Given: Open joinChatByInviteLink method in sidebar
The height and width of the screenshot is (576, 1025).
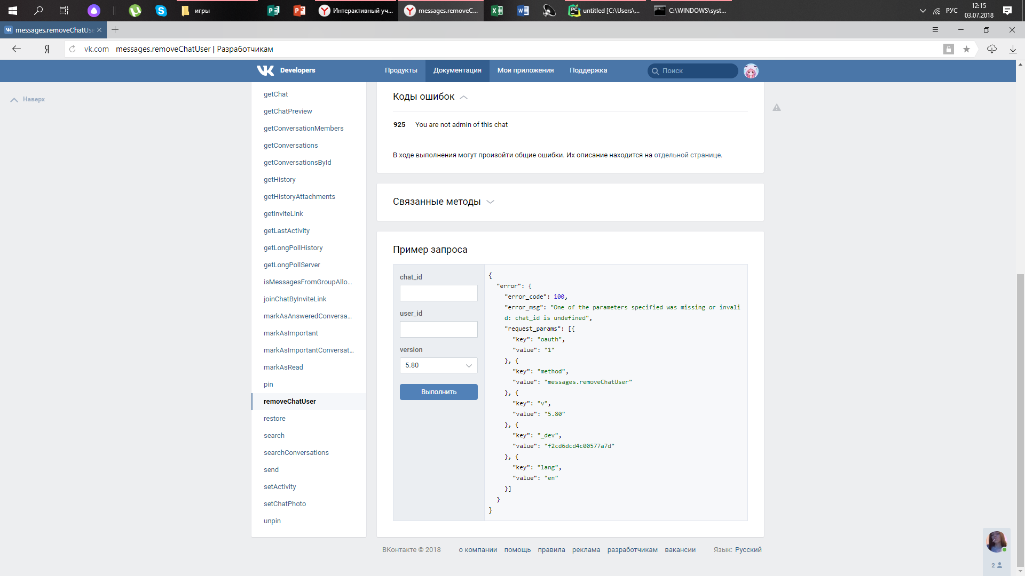Looking at the screenshot, I should (295, 299).
